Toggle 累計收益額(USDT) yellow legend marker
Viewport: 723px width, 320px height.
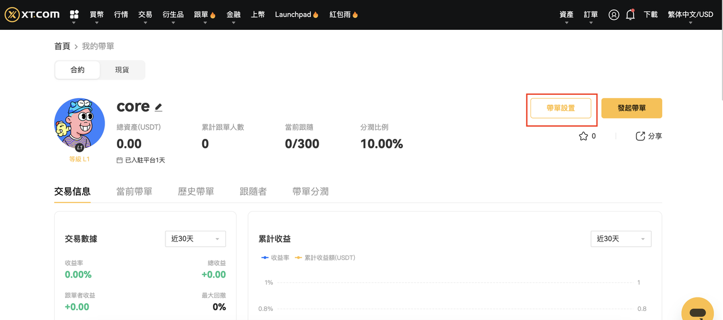[298, 257]
